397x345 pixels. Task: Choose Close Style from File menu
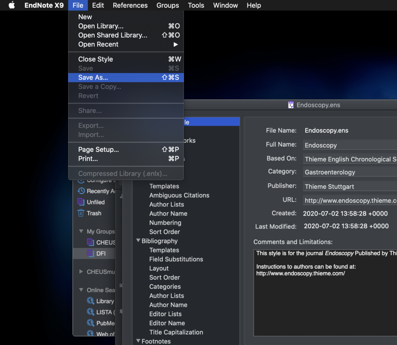tap(126, 59)
